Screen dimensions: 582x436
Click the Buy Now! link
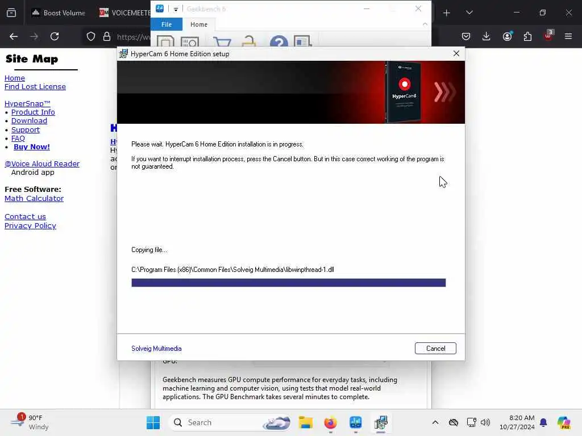coord(32,147)
